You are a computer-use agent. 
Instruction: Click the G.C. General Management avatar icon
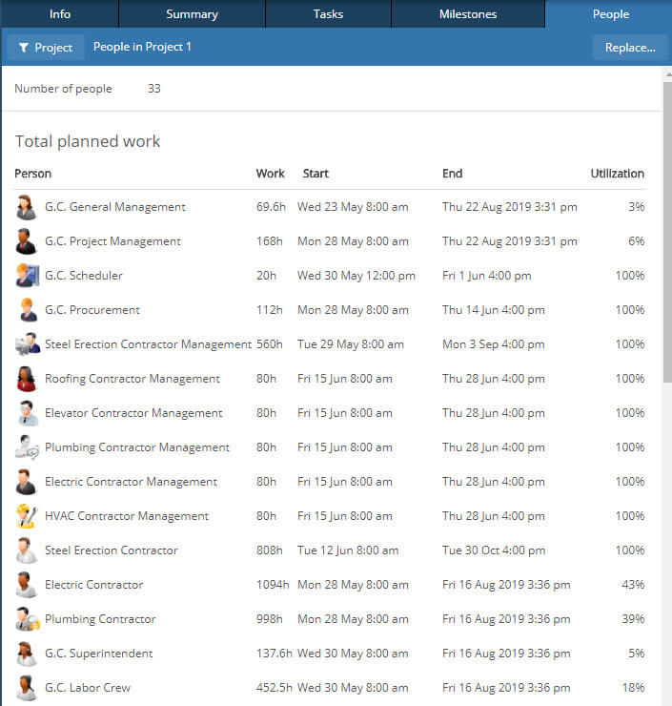pos(27,207)
